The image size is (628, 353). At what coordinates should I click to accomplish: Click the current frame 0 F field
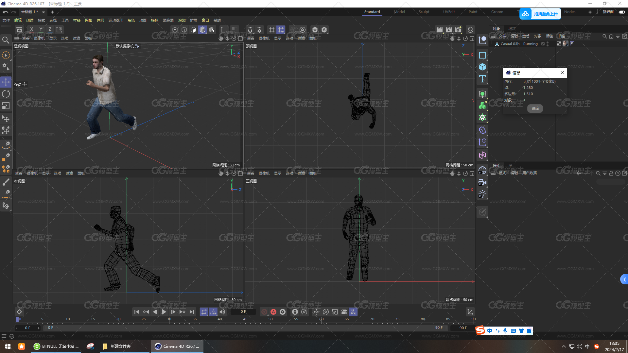tap(243, 312)
